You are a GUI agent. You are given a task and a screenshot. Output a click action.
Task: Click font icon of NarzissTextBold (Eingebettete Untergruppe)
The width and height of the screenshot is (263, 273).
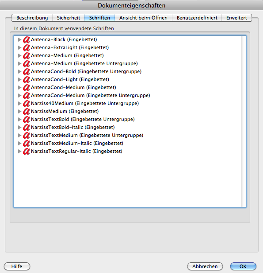click(x=27, y=120)
